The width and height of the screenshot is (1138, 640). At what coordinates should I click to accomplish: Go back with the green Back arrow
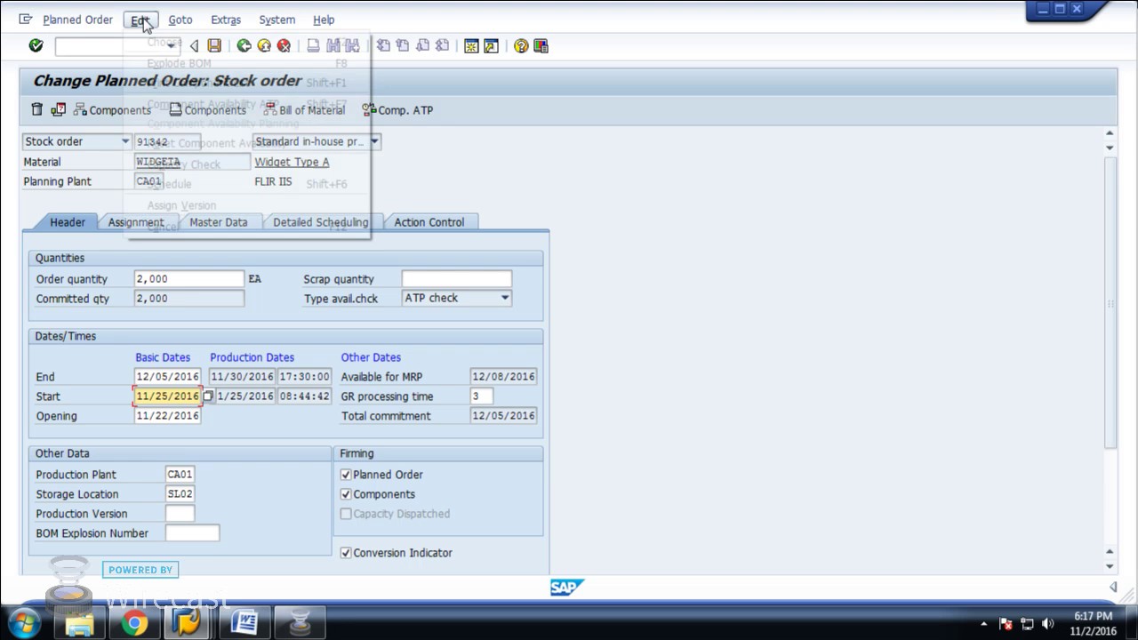point(244,45)
